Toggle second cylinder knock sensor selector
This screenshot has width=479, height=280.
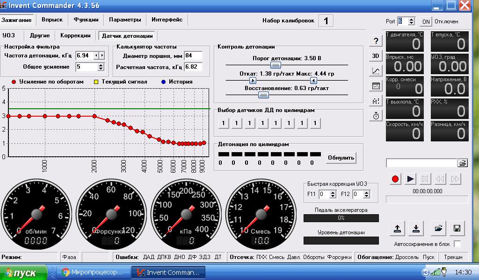tap(236, 123)
